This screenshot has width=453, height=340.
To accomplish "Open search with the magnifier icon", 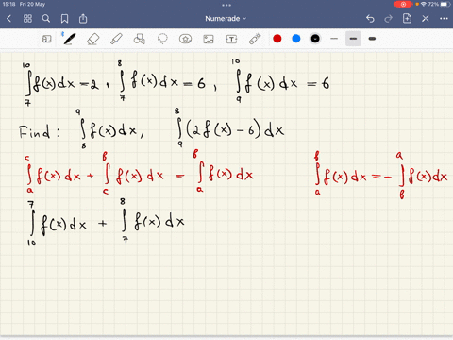I will [x=46, y=19].
